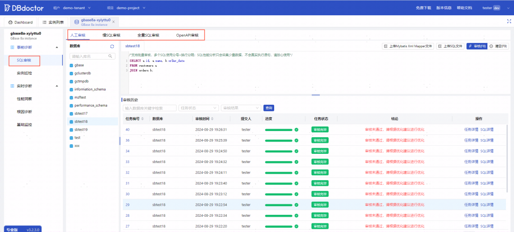This screenshot has width=514, height=232.
Task: Open 性能洞察 in the sidebar
Action: click(24, 99)
